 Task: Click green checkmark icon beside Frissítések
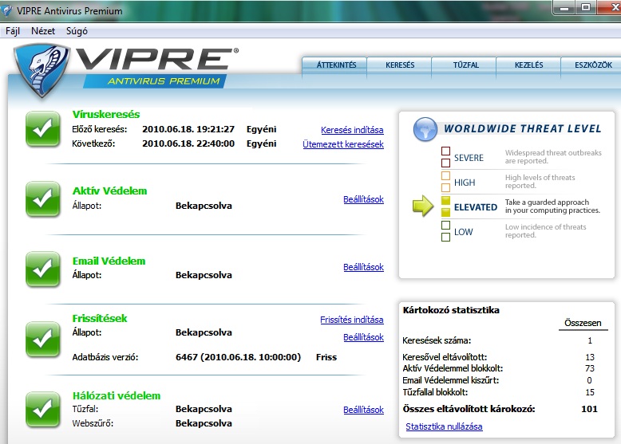43,339
